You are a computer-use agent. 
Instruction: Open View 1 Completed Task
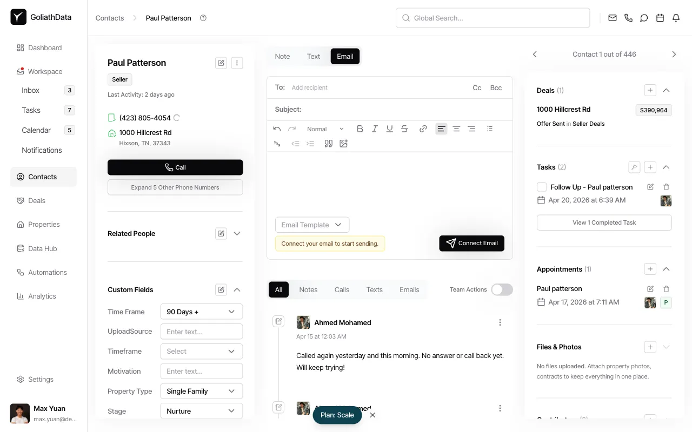point(604,222)
